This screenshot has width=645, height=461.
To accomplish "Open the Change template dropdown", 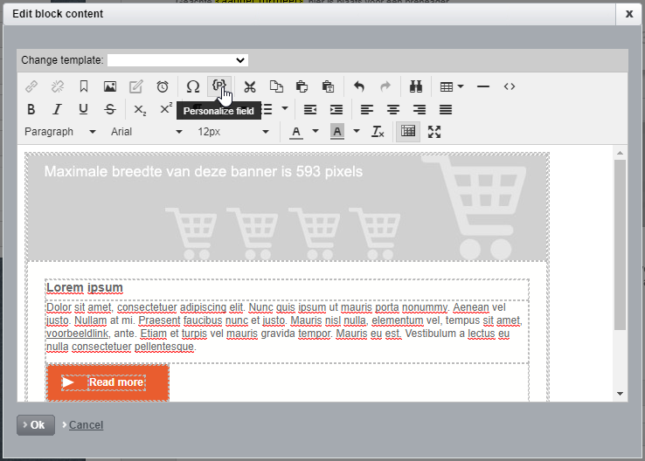I will tap(177, 60).
